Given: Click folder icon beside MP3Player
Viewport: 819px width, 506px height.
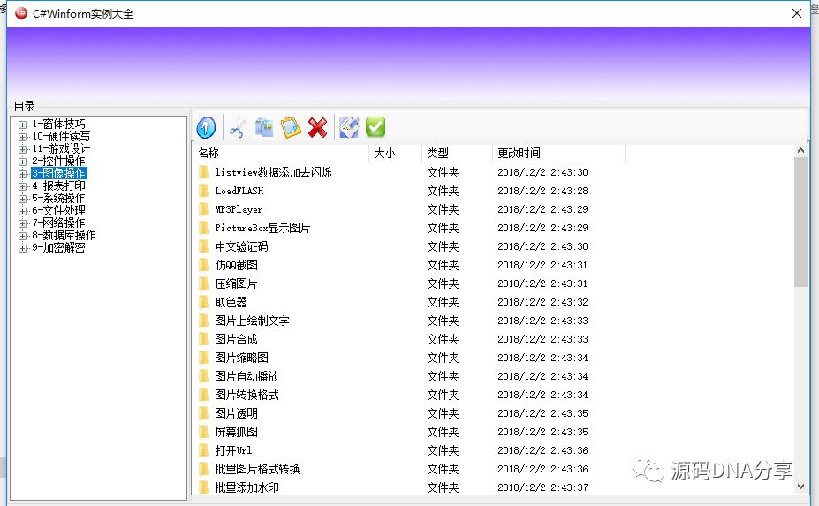Looking at the screenshot, I should click(204, 209).
